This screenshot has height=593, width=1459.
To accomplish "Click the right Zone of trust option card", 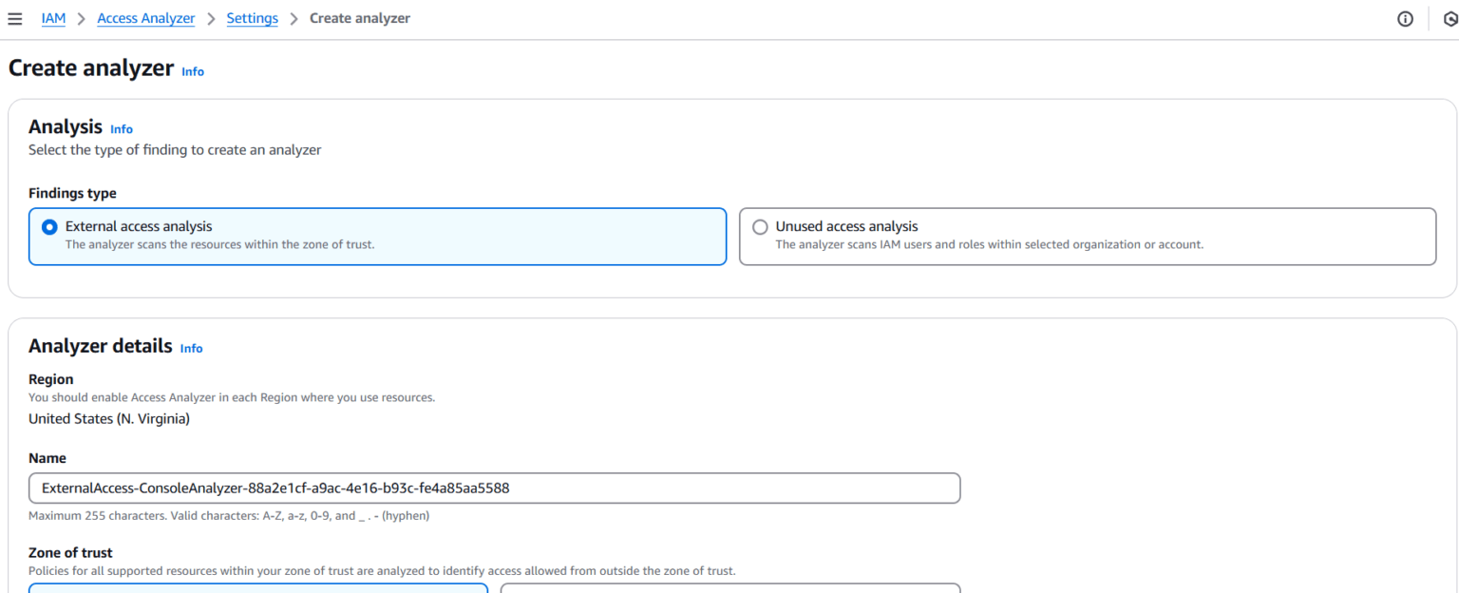I will click(731, 589).
